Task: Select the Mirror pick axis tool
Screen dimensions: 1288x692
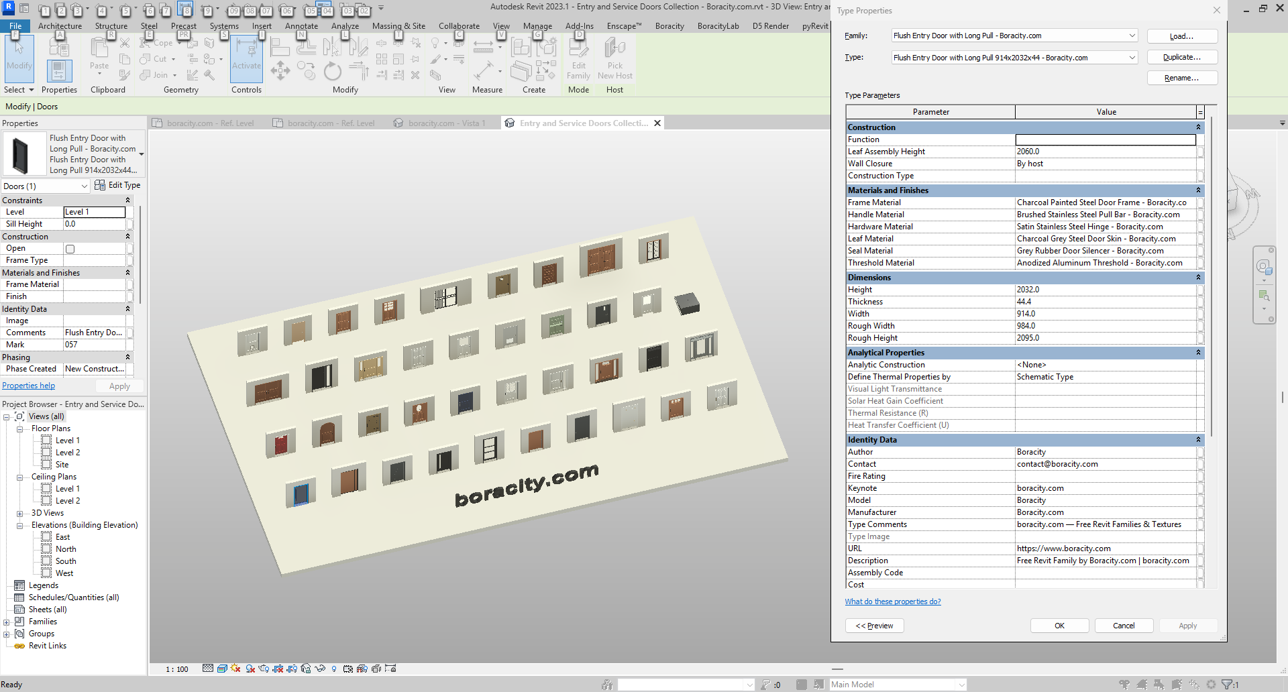Action: [x=332, y=47]
